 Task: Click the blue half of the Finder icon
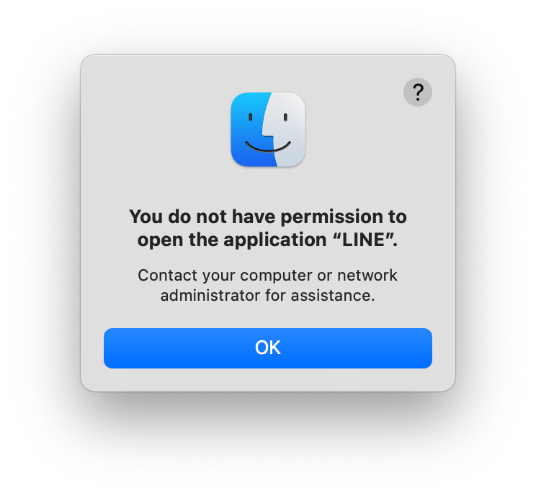click(248, 130)
